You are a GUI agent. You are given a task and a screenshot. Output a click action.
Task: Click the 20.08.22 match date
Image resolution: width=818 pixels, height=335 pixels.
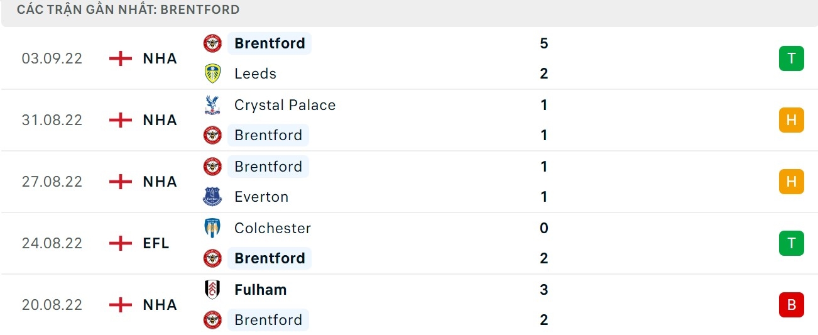tap(52, 305)
